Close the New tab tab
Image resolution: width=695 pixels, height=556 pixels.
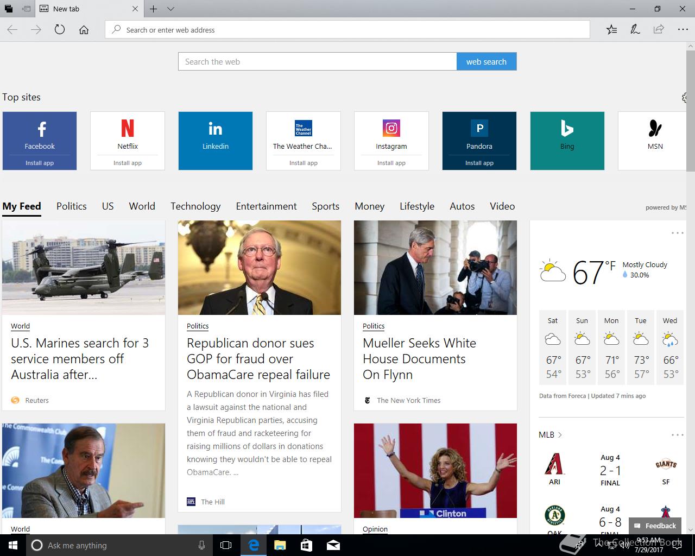[135, 9]
